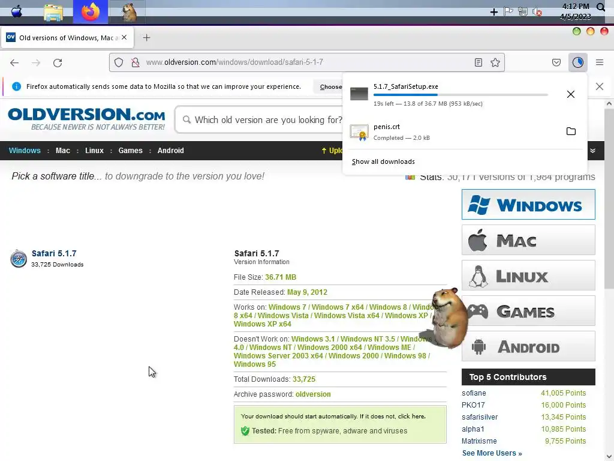This screenshot has width=614, height=461.
Task: Open contributor PKO17's profile
Action: coord(473,405)
